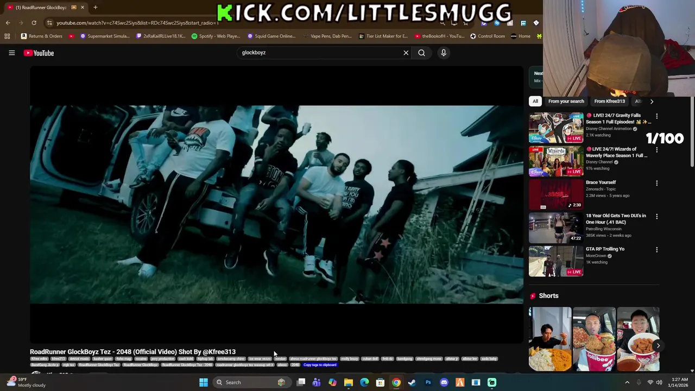Viewport: 695px width, 391px height.
Task: Open the Supermarket Simula... bookmark
Action: (105, 36)
